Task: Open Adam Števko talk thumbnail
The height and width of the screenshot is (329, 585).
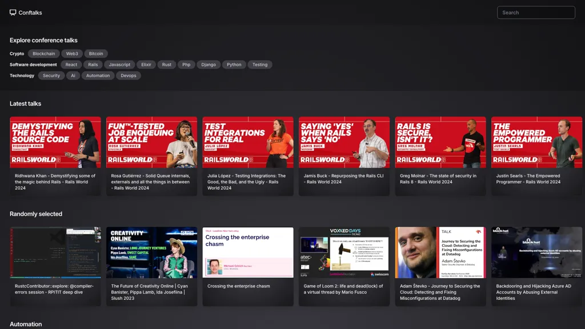Action: (x=440, y=252)
